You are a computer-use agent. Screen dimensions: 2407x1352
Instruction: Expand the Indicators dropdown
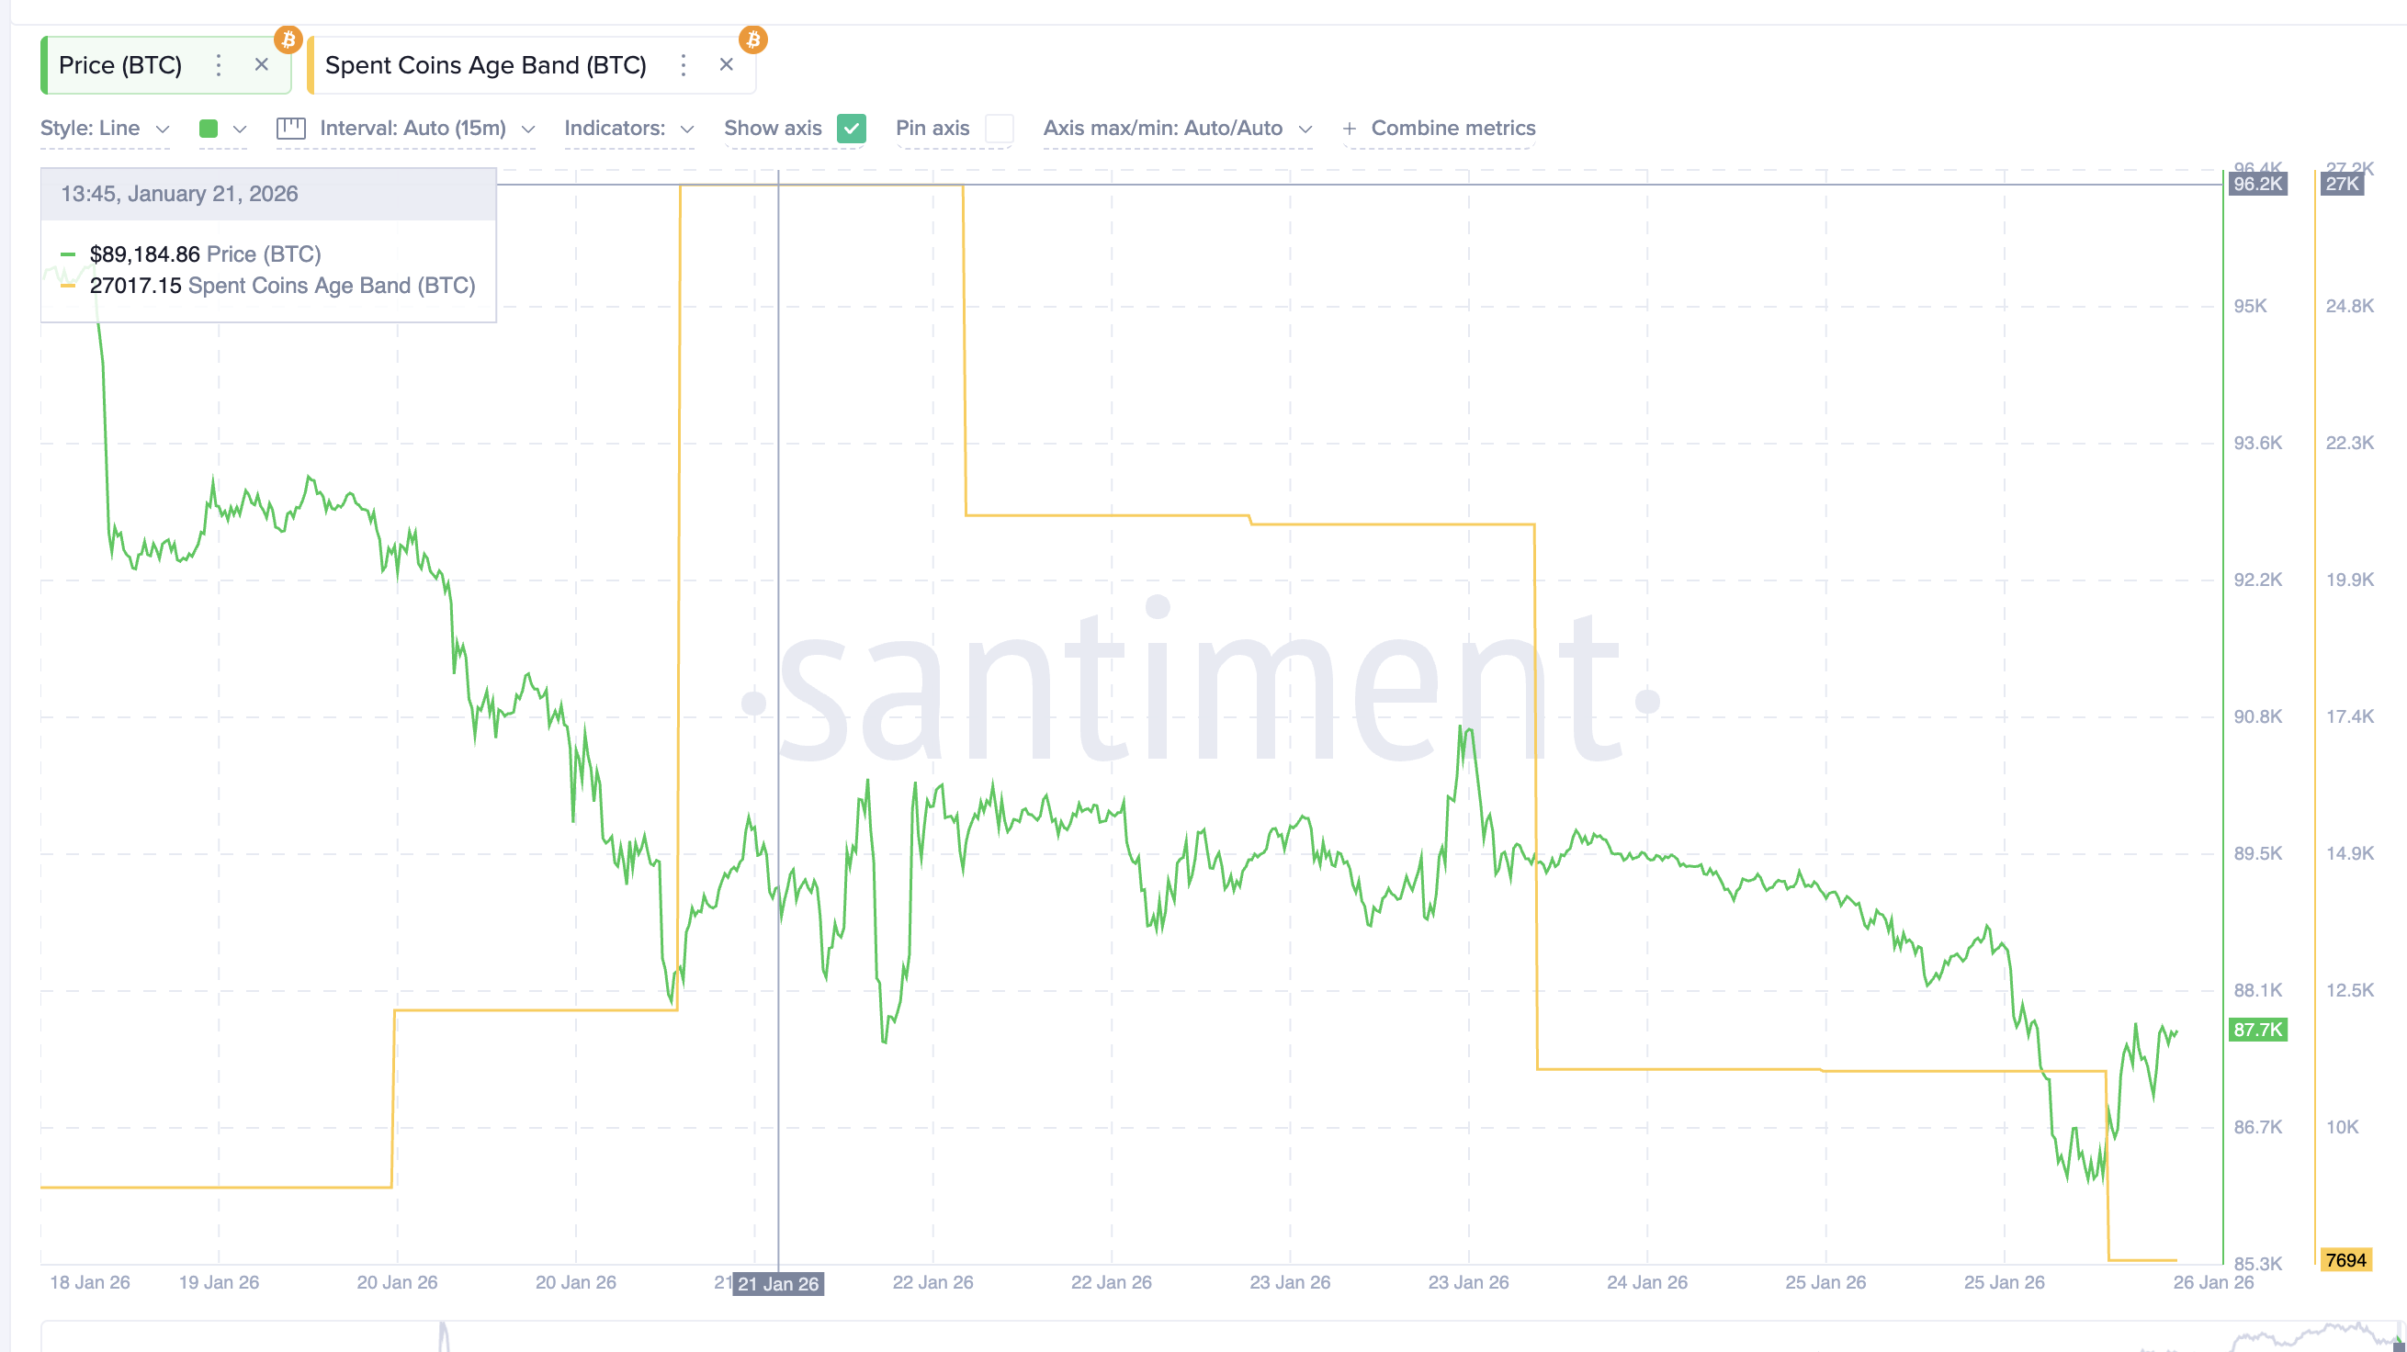pos(627,128)
